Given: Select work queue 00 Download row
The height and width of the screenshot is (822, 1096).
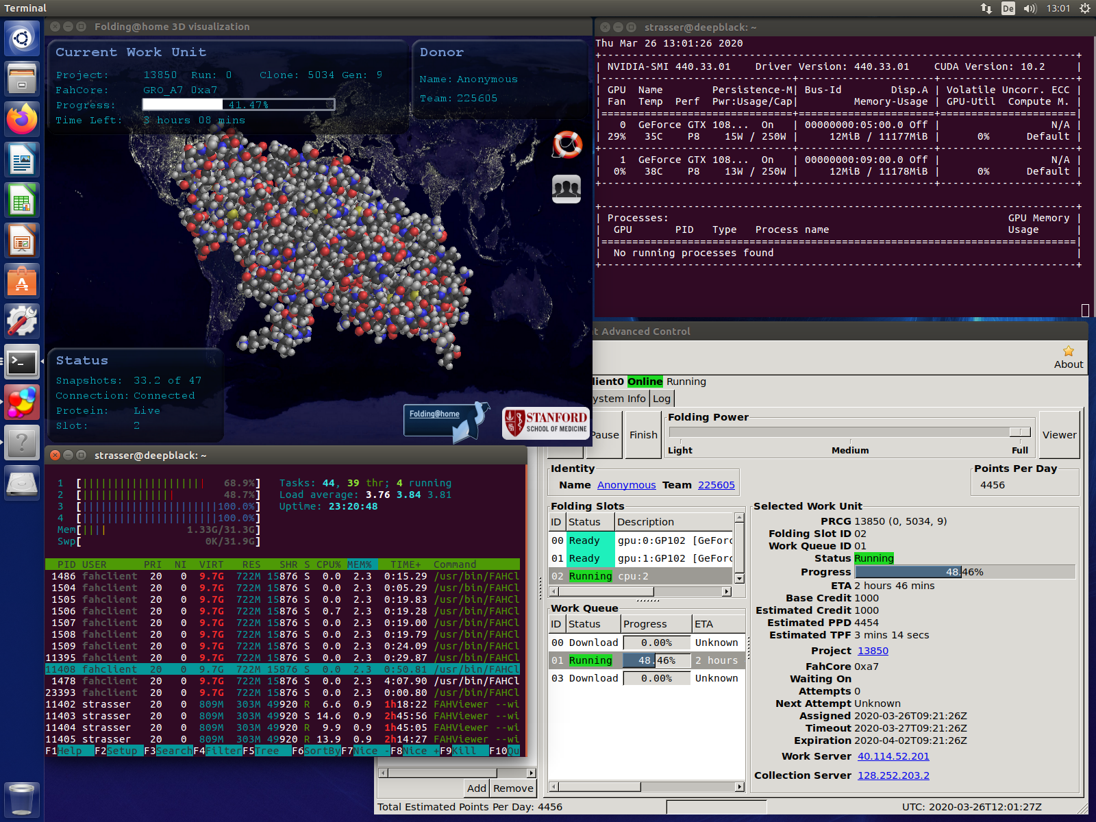Looking at the screenshot, I should (x=647, y=643).
